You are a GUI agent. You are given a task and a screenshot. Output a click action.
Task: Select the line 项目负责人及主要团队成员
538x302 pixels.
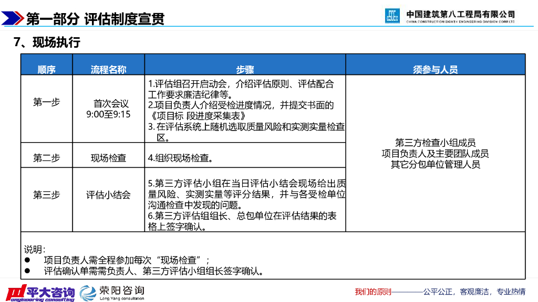[x=436, y=154]
